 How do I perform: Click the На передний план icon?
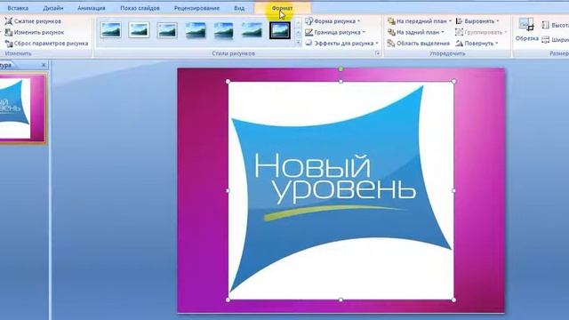click(391, 21)
